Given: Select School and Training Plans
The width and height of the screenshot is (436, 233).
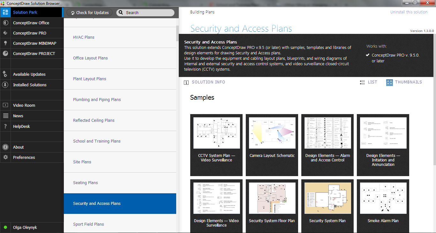Looking at the screenshot, I should [x=120, y=141].
